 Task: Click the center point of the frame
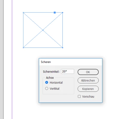click(x=43, y=30)
